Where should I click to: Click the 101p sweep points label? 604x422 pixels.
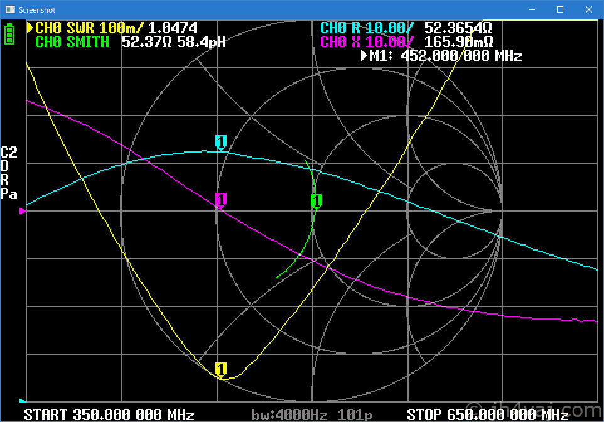[x=355, y=414]
